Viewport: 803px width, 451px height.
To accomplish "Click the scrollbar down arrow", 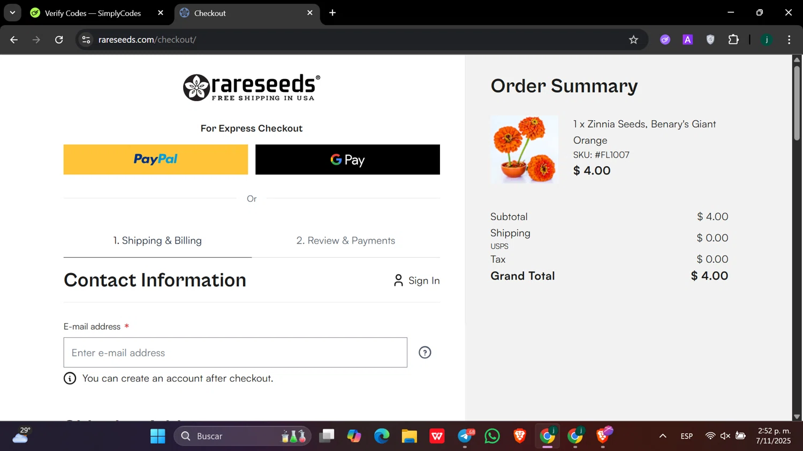I will pyautogui.click(x=797, y=416).
